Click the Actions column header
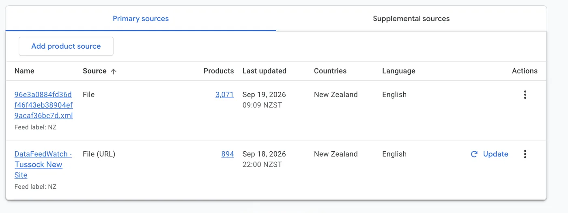568x213 pixels. [525, 71]
